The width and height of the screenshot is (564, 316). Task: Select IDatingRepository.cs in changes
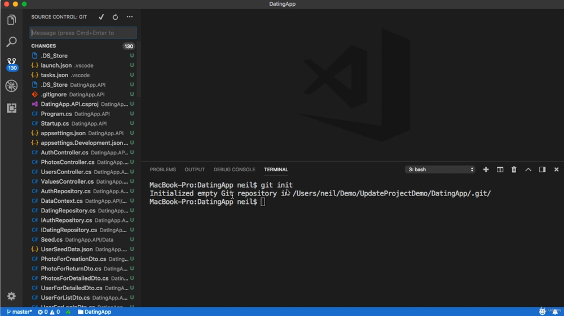click(82, 230)
